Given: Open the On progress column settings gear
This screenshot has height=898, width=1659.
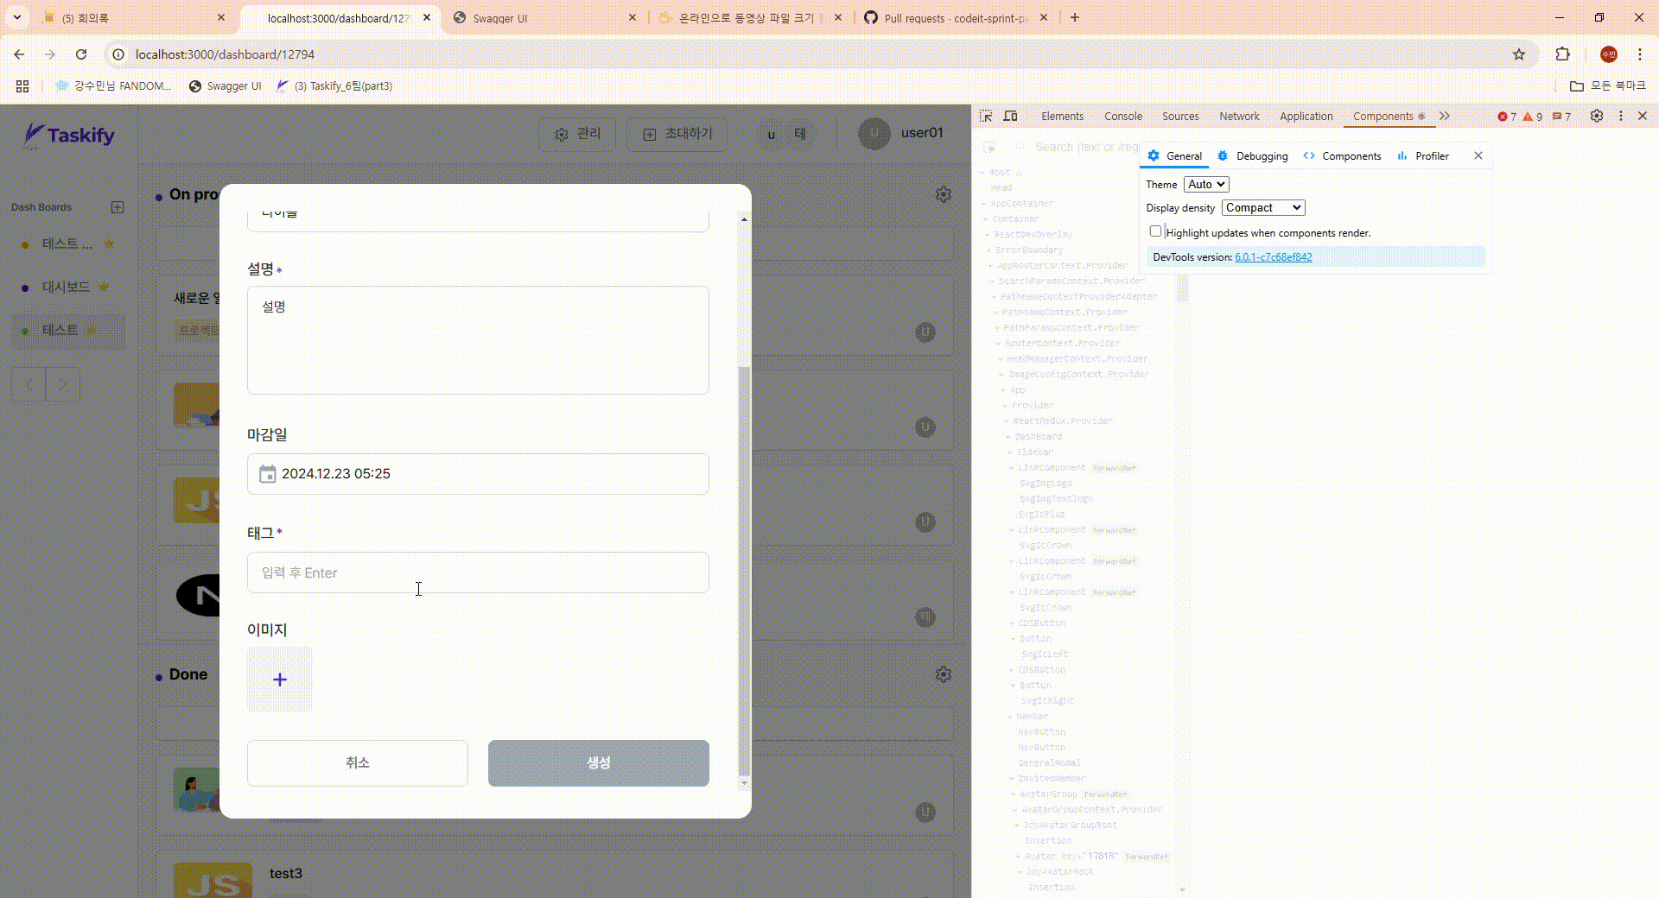Looking at the screenshot, I should (944, 194).
